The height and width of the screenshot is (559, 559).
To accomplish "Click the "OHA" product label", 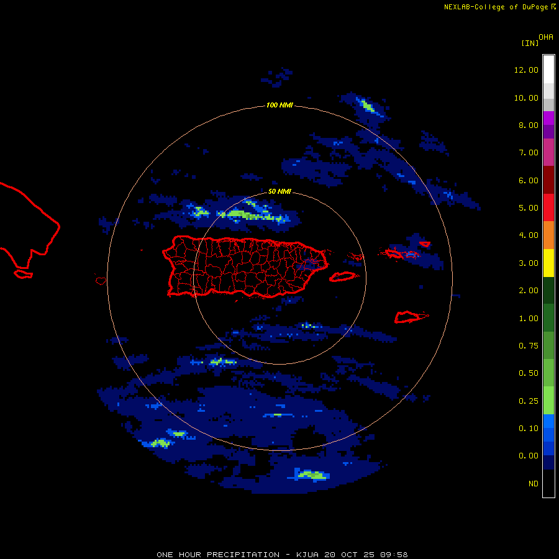I will [x=546, y=37].
